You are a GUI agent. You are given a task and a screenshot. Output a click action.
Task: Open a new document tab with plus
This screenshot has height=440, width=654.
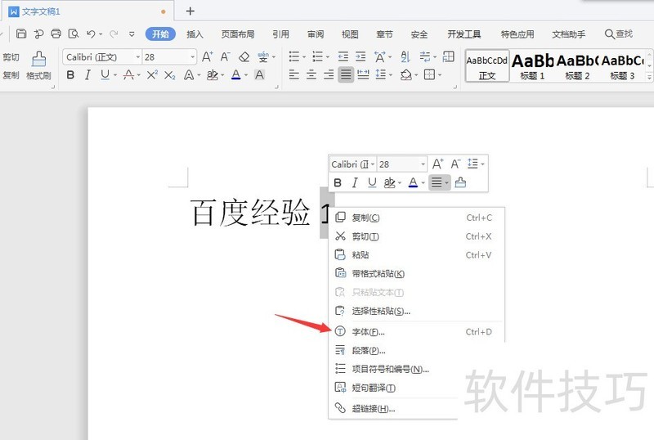[x=190, y=11]
